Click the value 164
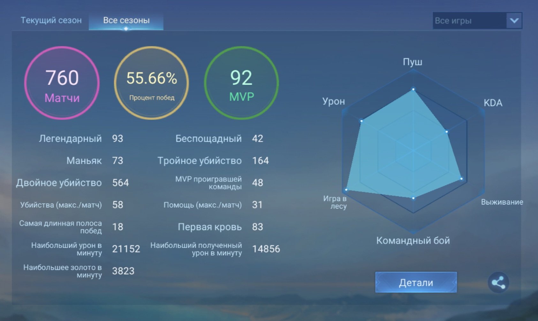 pos(261,160)
